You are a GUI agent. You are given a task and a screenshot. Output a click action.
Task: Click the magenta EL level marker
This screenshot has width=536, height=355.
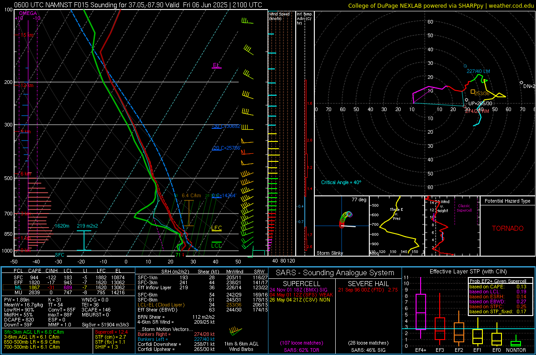216,65
